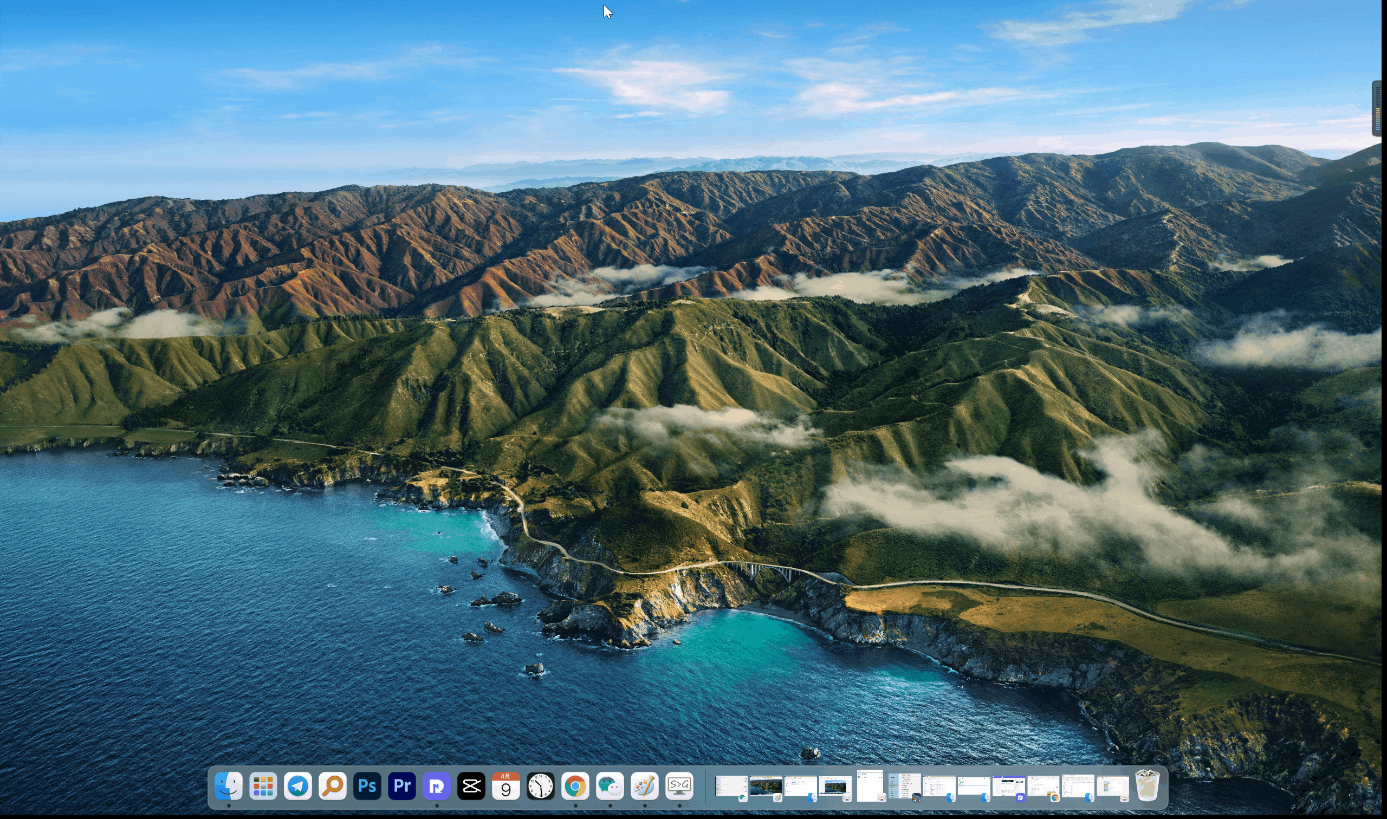Launch Adobe Photoshop from the Dock

[x=367, y=786]
